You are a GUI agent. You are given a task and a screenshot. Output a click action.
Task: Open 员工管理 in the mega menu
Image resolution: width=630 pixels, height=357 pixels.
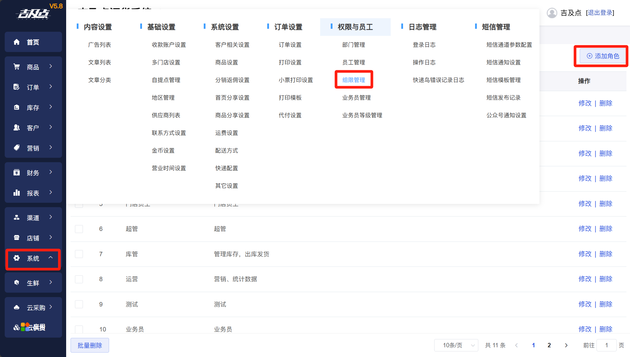click(353, 62)
